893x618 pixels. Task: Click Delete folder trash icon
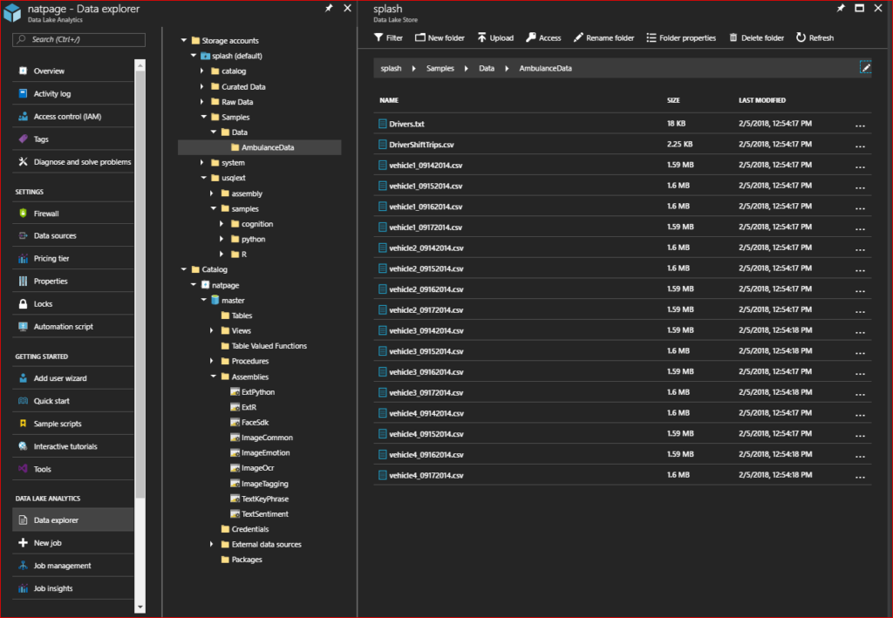pos(733,37)
